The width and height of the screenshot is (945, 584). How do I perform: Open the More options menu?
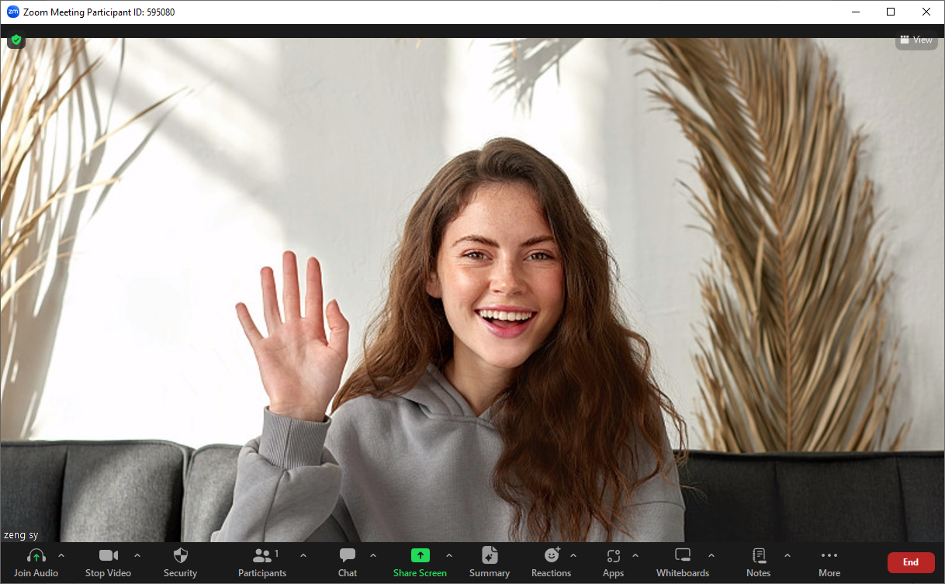[x=829, y=555]
